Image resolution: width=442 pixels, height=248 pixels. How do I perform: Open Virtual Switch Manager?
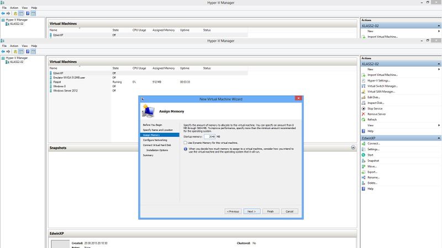point(382,86)
